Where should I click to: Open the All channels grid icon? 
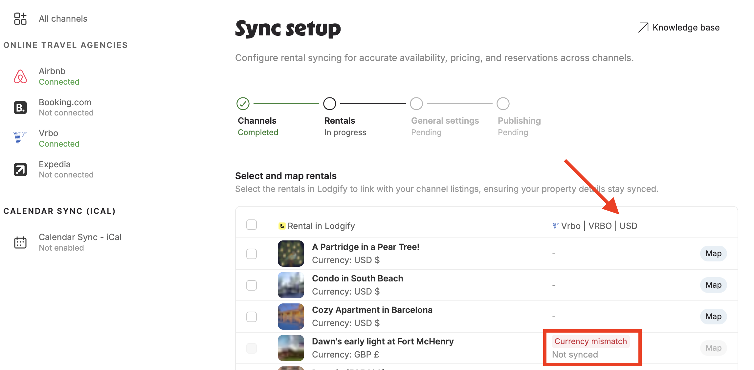[20, 19]
